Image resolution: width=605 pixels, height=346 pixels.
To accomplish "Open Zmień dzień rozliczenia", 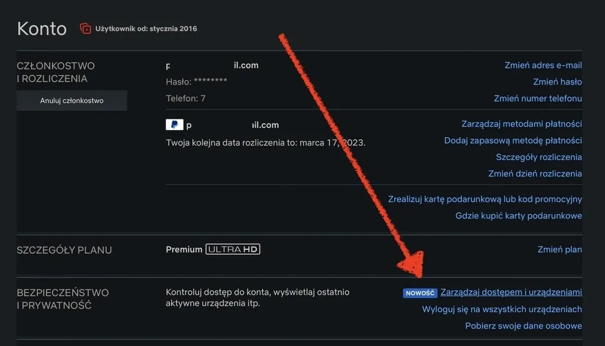I will point(534,173).
